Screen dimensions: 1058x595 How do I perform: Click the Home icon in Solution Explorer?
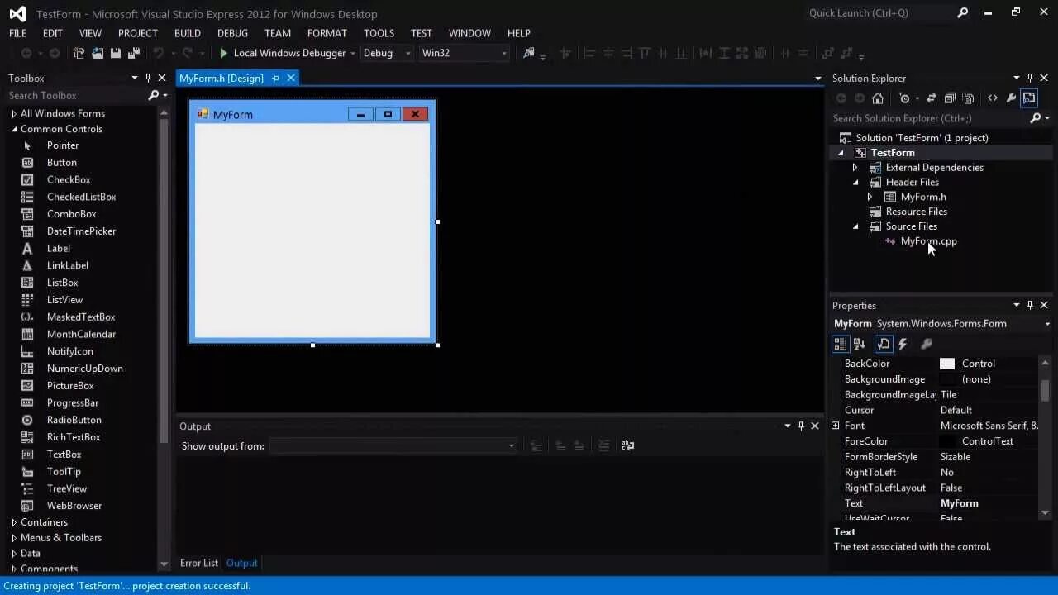click(x=878, y=98)
